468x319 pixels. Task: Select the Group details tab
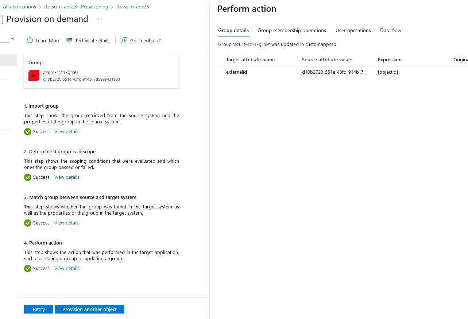233,30
